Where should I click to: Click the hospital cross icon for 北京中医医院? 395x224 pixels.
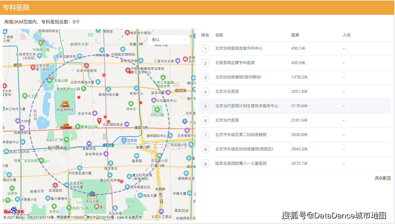(x=86, y=65)
